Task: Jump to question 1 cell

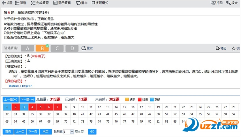Action: 7,107
